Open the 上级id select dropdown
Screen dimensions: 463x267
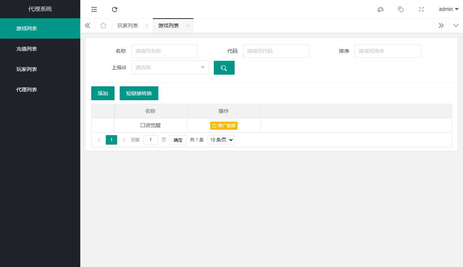(x=170, y=67)
